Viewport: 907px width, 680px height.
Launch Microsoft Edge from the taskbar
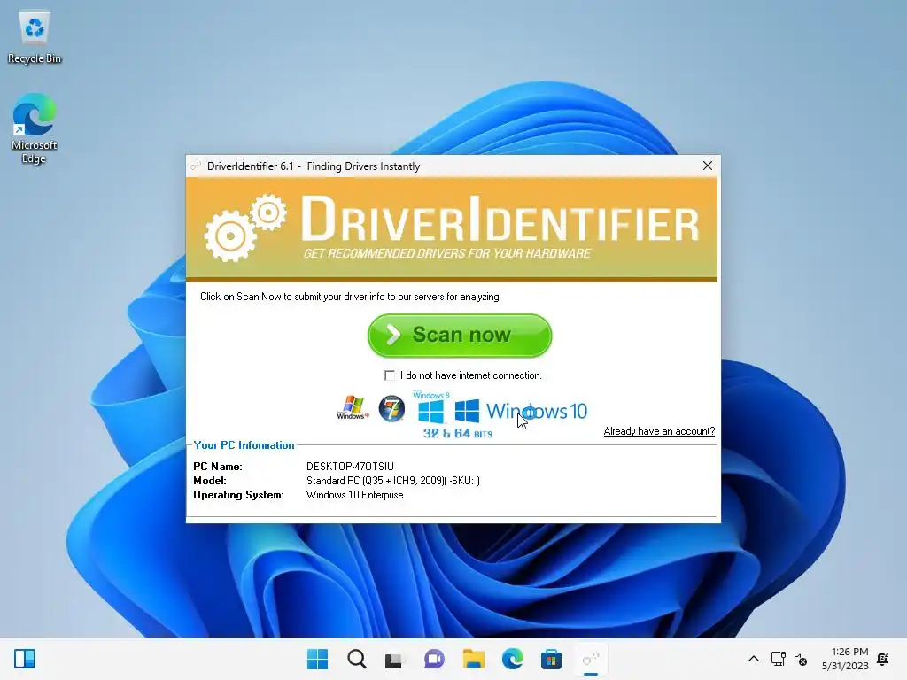click(513, 659)
